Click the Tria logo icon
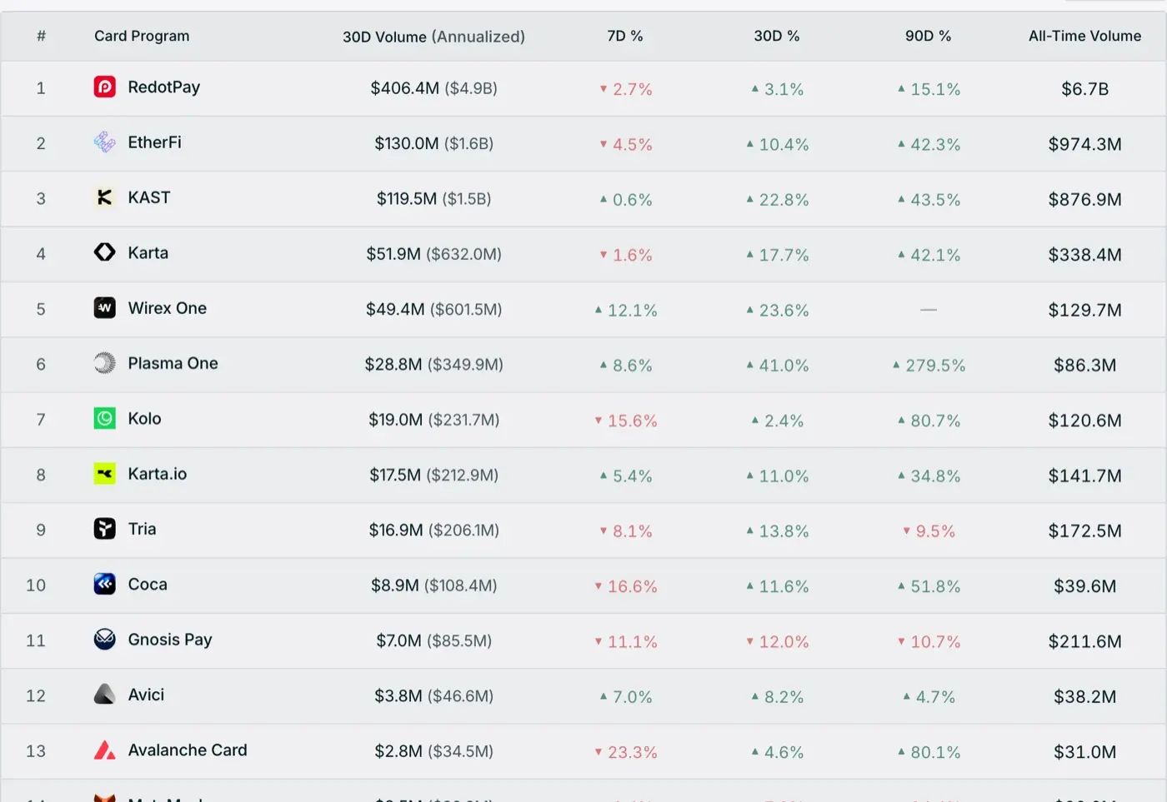Image resolution: width=1167 pixels, height=802 pixels. [105, 529]
